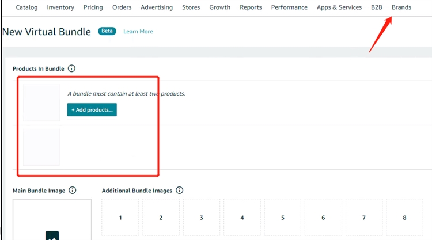Click the first empty product placeholder thumbnail
Viewport: 432px width, 240px height.
click(41, 103)
